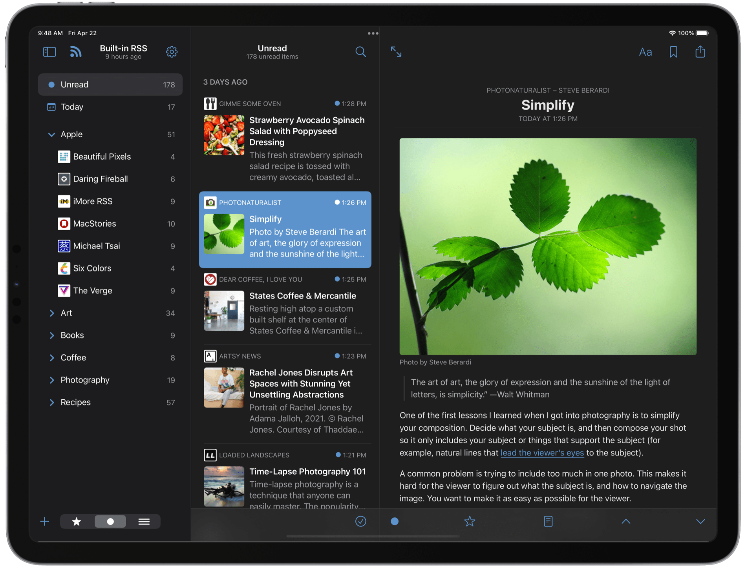Open Time-Lapse Photography 101 article
Screen dimensions: 746x568
[x=285, y=477]
